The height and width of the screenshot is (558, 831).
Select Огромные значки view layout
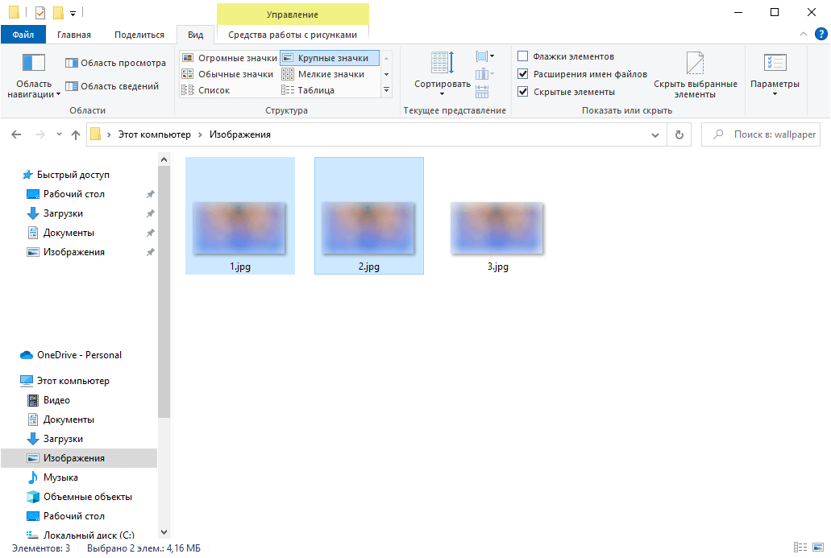pyautogui.click(x=188, y=58)
